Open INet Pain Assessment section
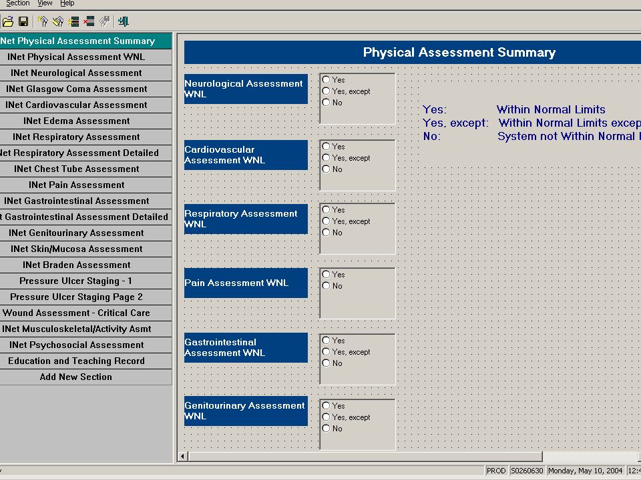The height and width of the screenshot is (480, 641). [86, 185]
